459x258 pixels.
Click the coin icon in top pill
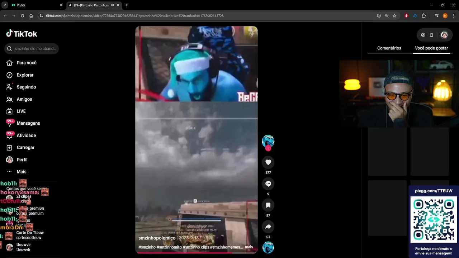click(423, 35)
